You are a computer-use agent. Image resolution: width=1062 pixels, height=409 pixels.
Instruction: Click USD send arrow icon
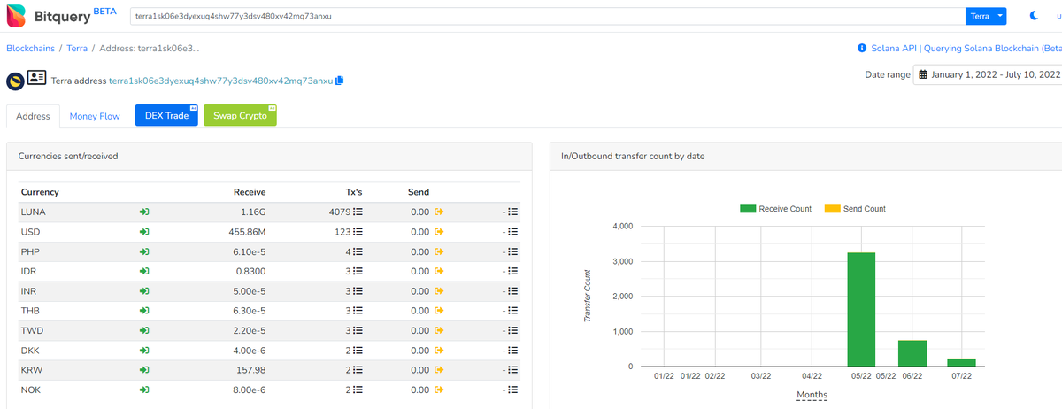coord(438,232)
